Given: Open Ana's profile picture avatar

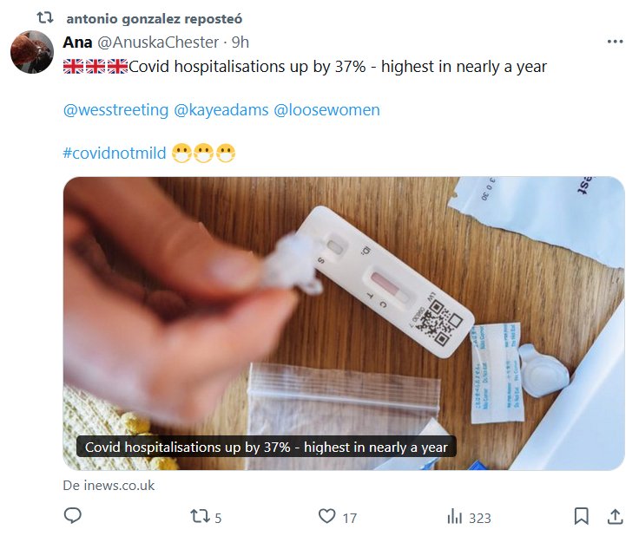Looking at the screenshot, I should (32, 53).
